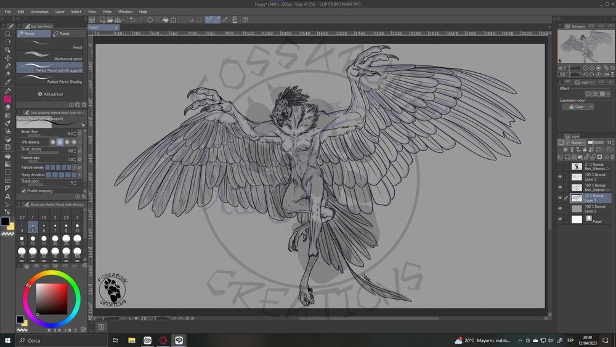
Task: Click the Scale/Rotate transform icon in command bar
Action: [x=173, y=20]
